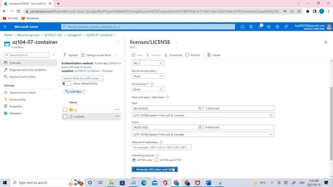Click the Start time field 1:34:54 AM
Image resolution: width=333 pixels, height=187 pixels.
tap(239, 109)
